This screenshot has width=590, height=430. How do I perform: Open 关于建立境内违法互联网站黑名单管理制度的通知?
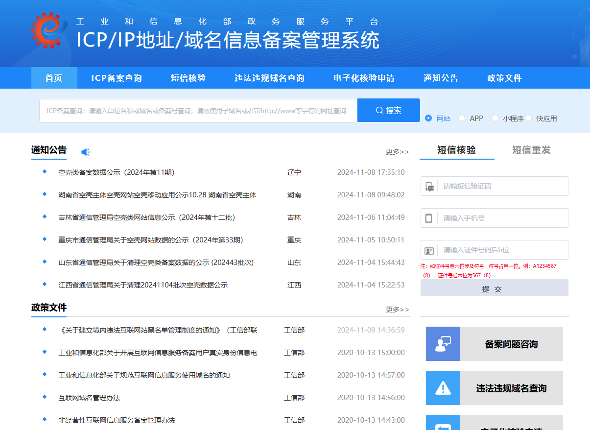click(158, 330)
